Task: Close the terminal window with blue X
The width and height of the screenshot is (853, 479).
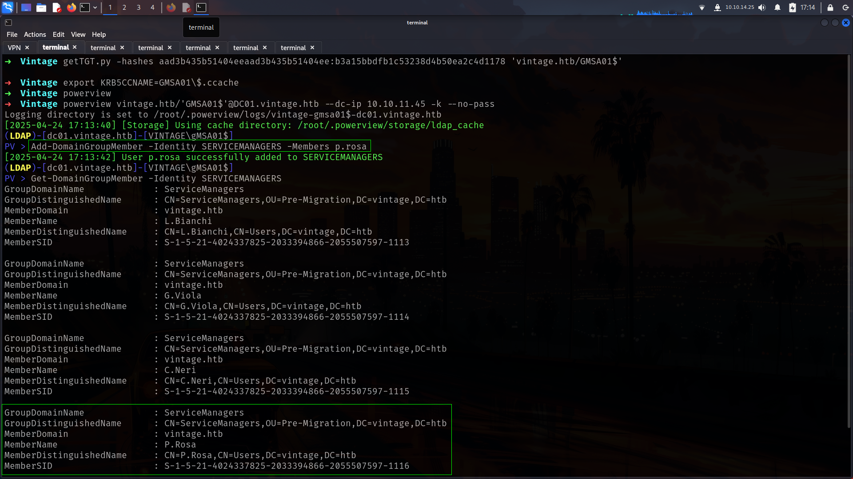Action: [846, 23]
